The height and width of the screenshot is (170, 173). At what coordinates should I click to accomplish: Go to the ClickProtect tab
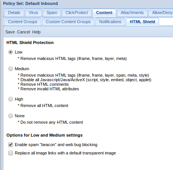pos(76,13)
